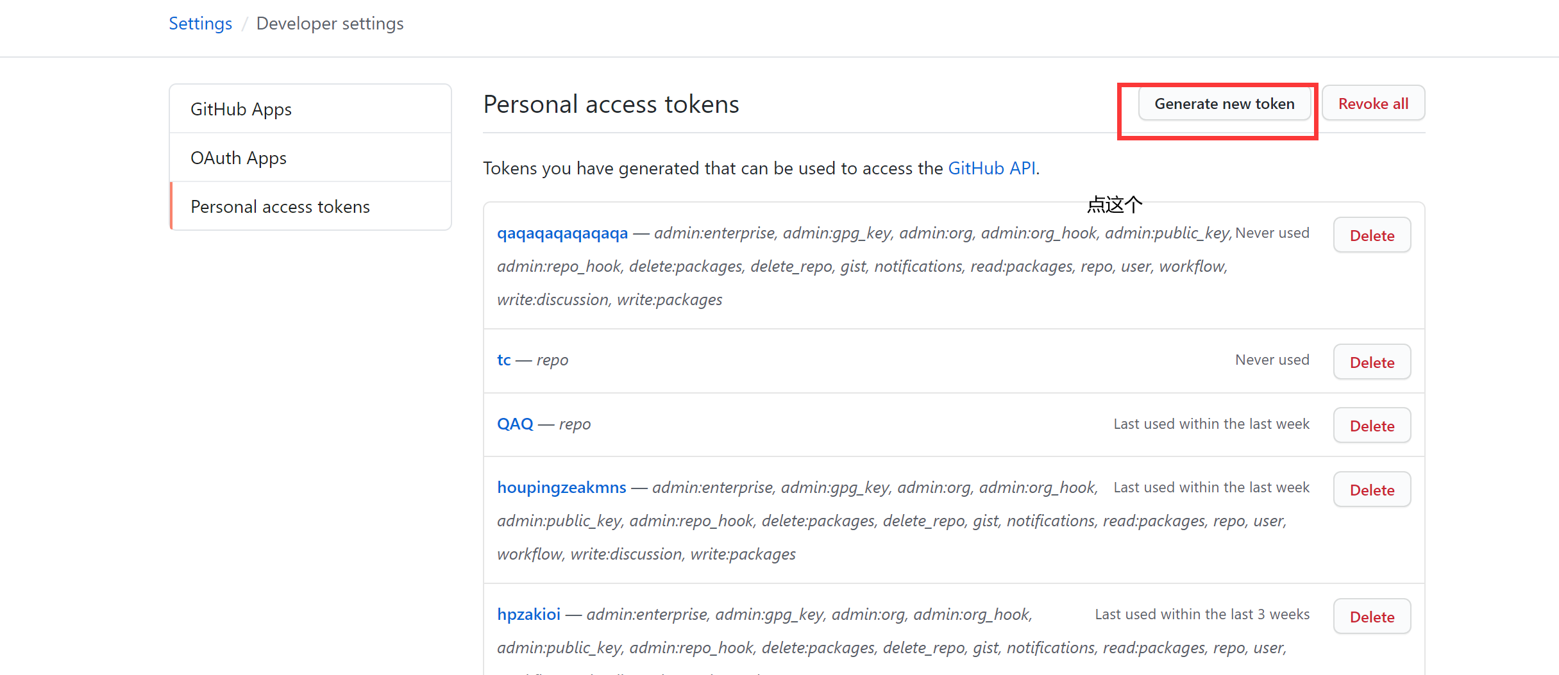Delete the hpzakioi token
Image resolution: width=1559 pixels, height=675 pixels.
click(1372, 617)
